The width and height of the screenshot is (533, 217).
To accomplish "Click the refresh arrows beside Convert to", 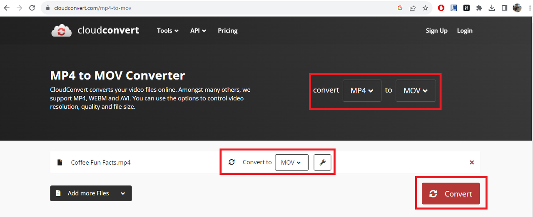I will 232,162.
